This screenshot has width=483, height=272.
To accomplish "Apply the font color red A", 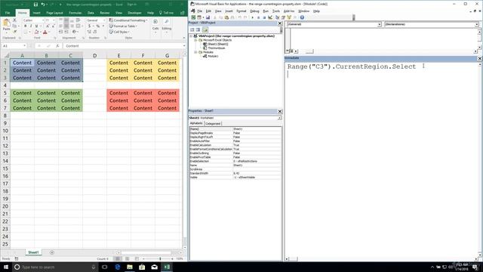I will pos(45,32).
